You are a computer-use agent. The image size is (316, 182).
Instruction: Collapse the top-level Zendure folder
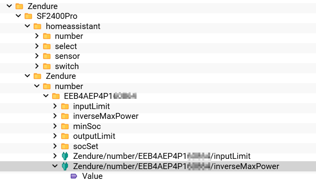tap(9, 6)
